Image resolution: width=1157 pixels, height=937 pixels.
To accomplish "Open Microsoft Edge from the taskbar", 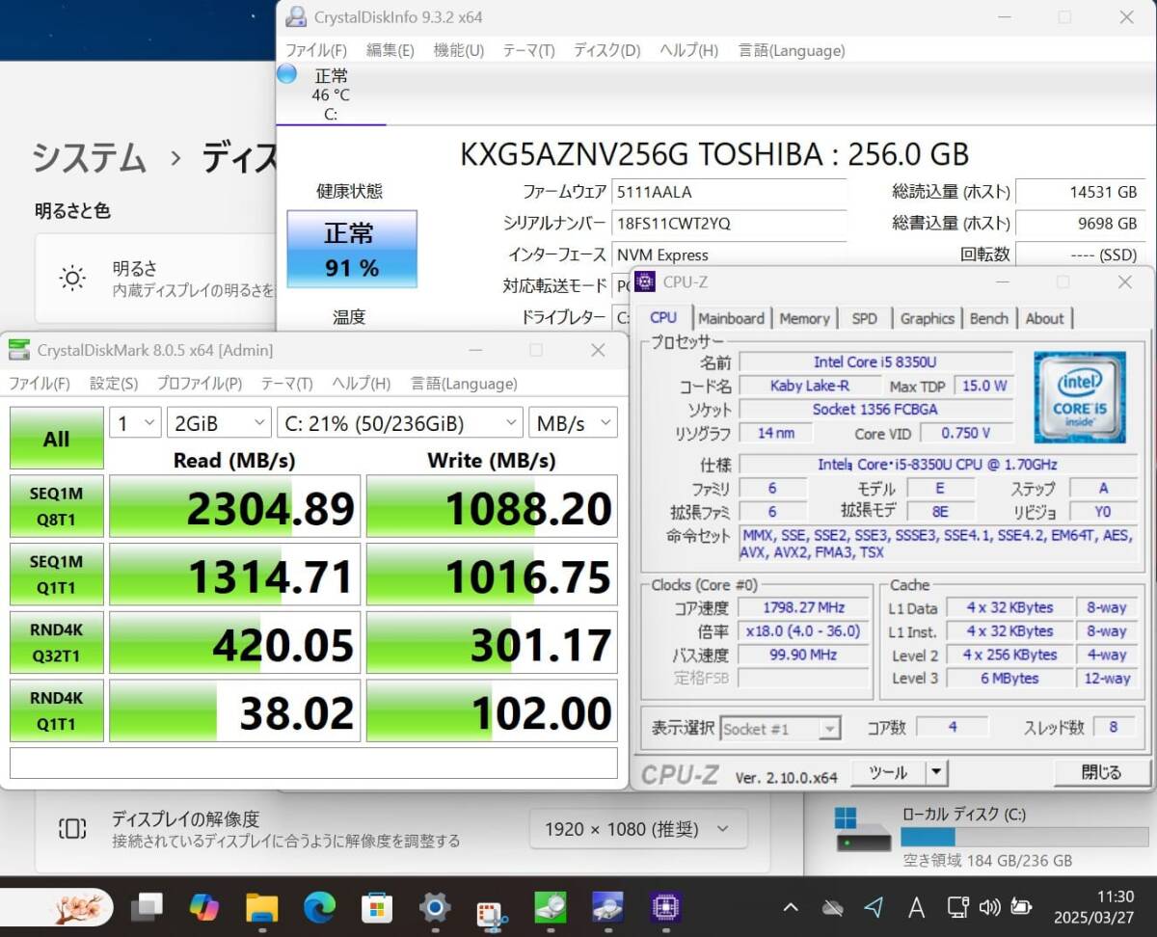I will click(x=319, y=907).
